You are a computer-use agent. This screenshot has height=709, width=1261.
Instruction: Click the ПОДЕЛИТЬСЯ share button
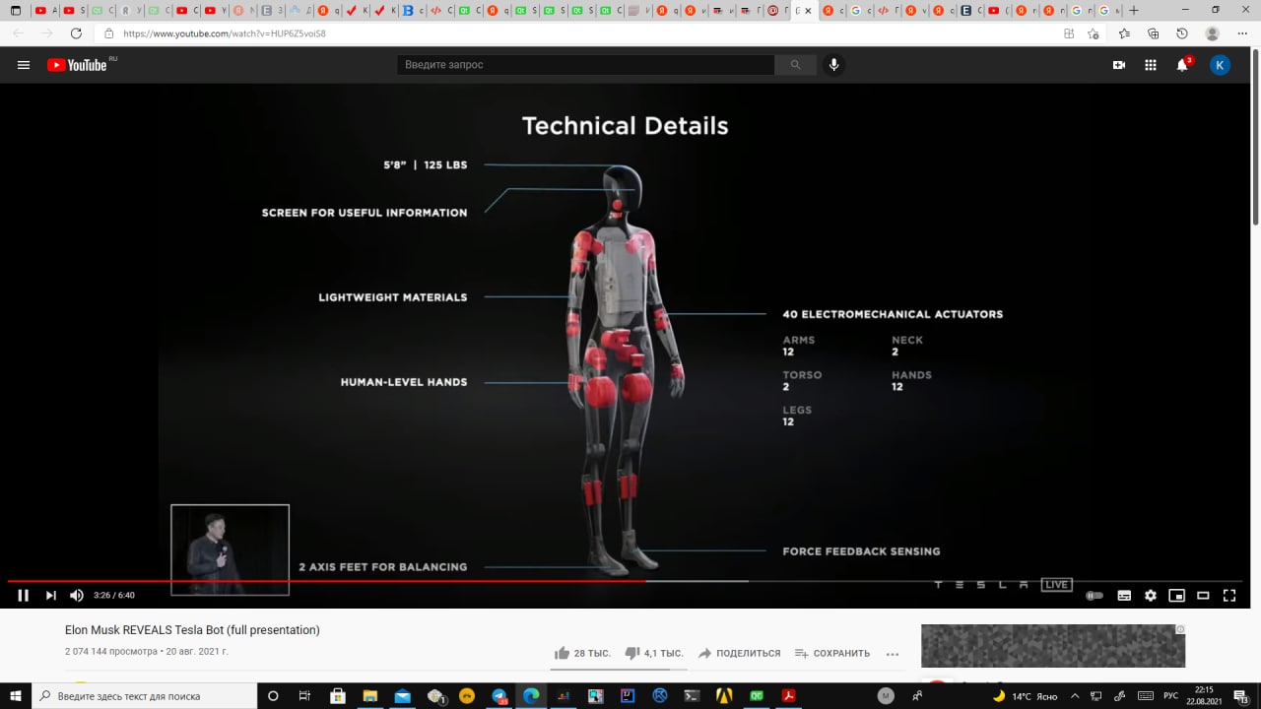739,653
